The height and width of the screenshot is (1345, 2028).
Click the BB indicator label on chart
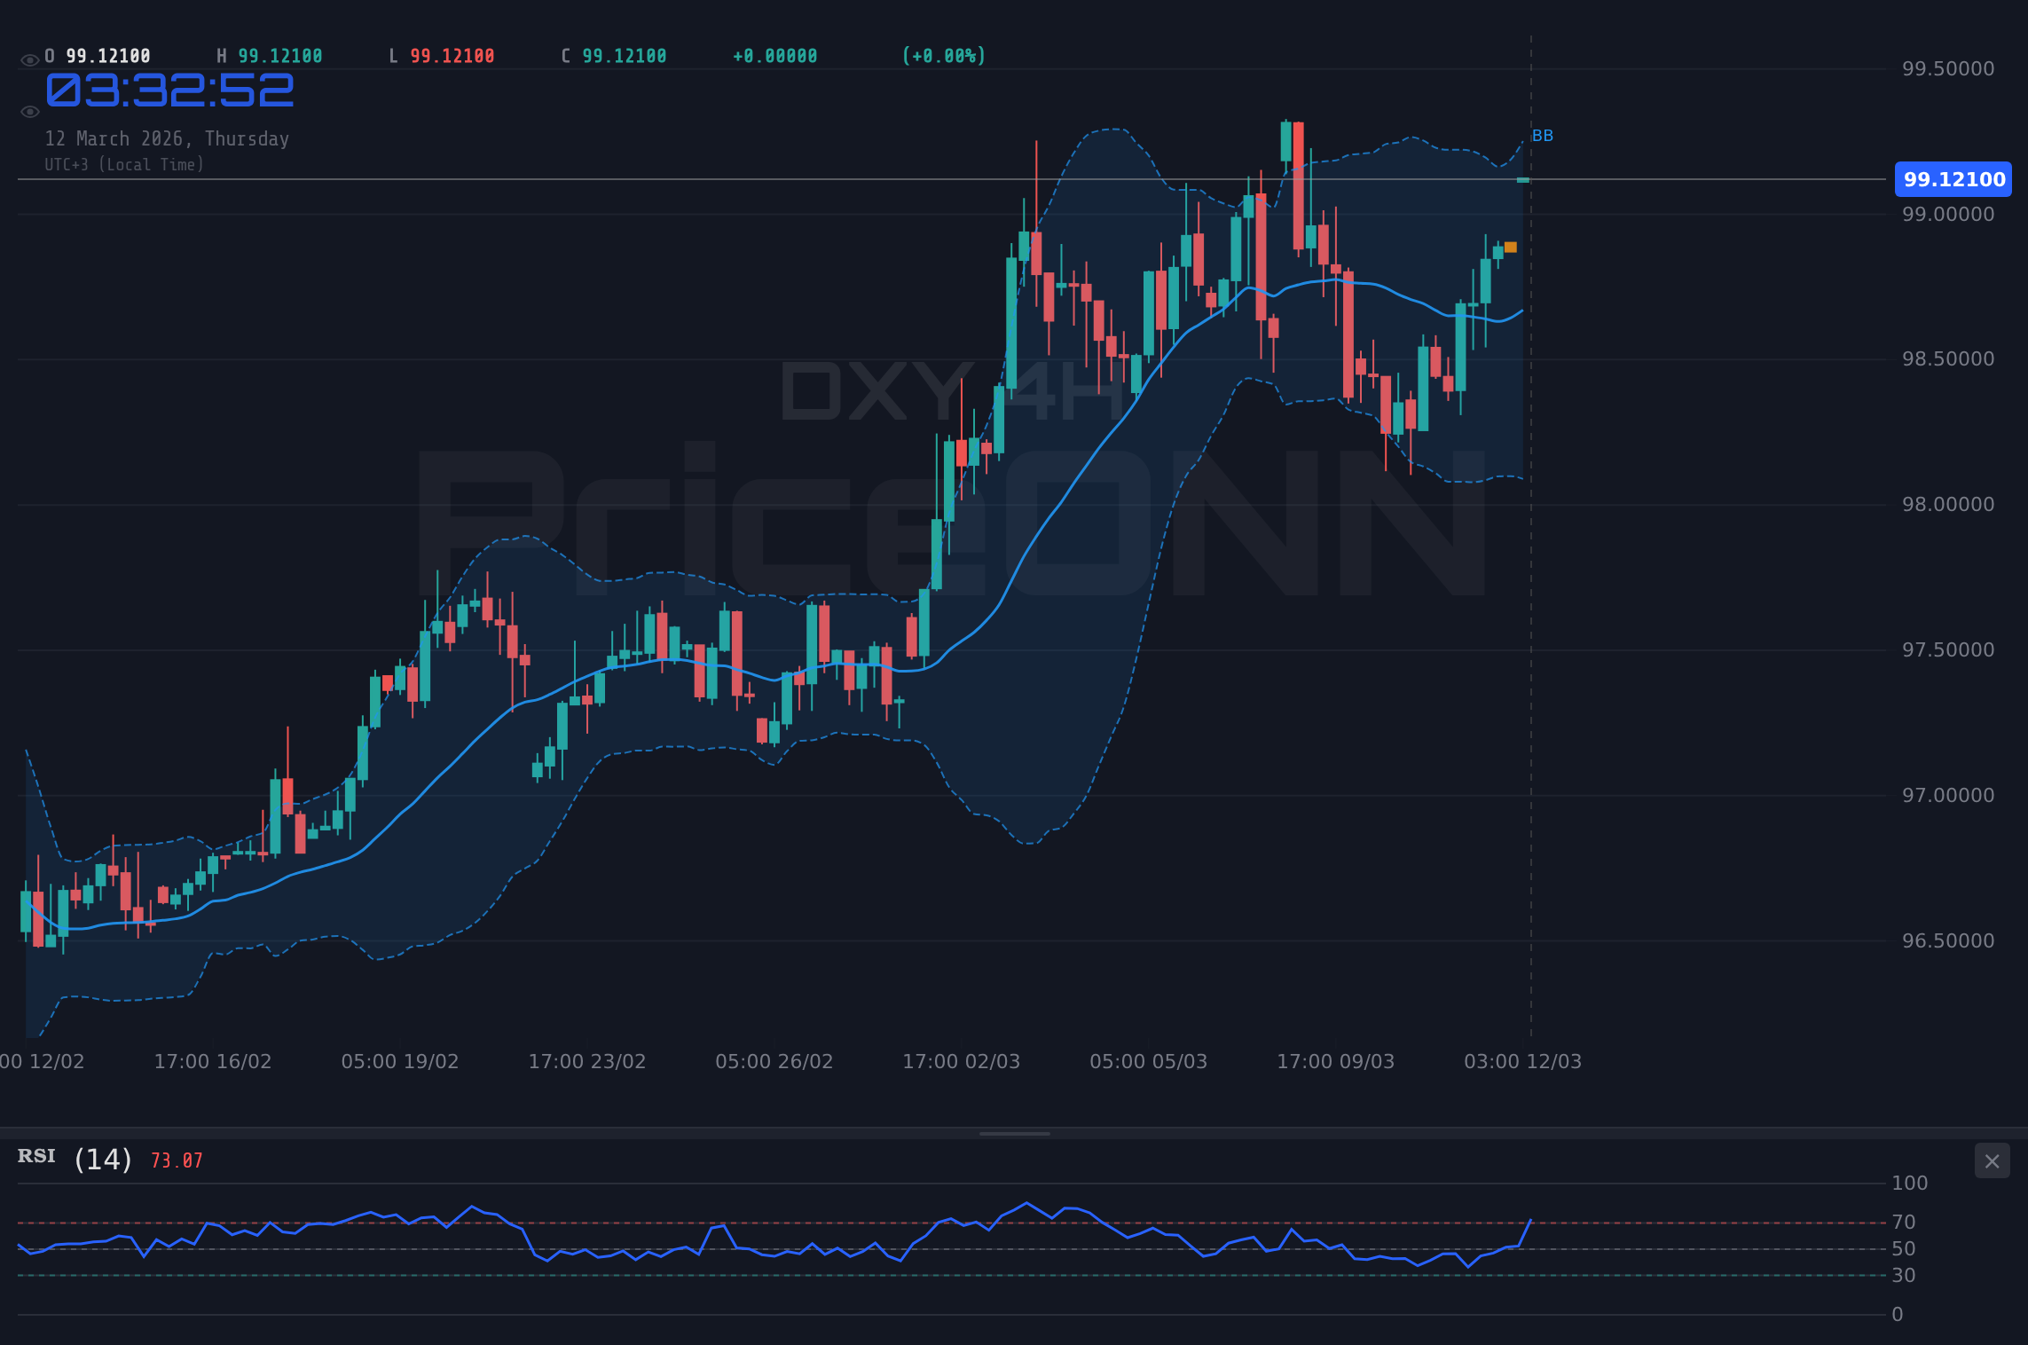1543,136
